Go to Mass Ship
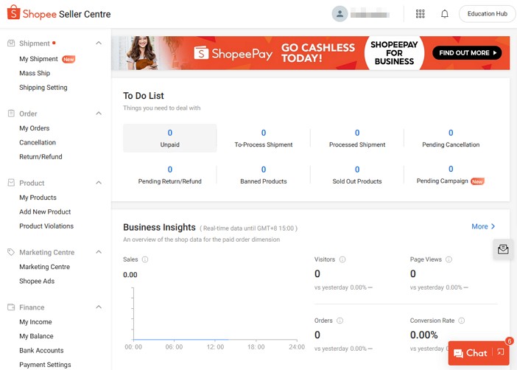Viewport: 517px width, 370px height. 35,73
